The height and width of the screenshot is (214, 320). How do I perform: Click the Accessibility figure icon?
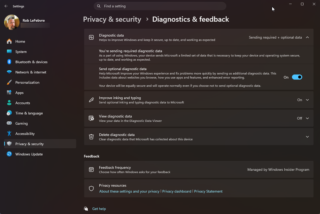(x=9, y=134)
